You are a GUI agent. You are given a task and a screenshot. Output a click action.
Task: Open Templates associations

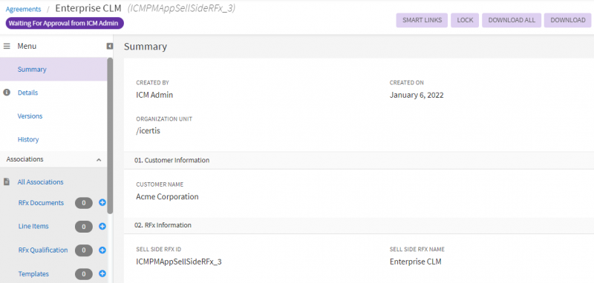tap(33, 274)
